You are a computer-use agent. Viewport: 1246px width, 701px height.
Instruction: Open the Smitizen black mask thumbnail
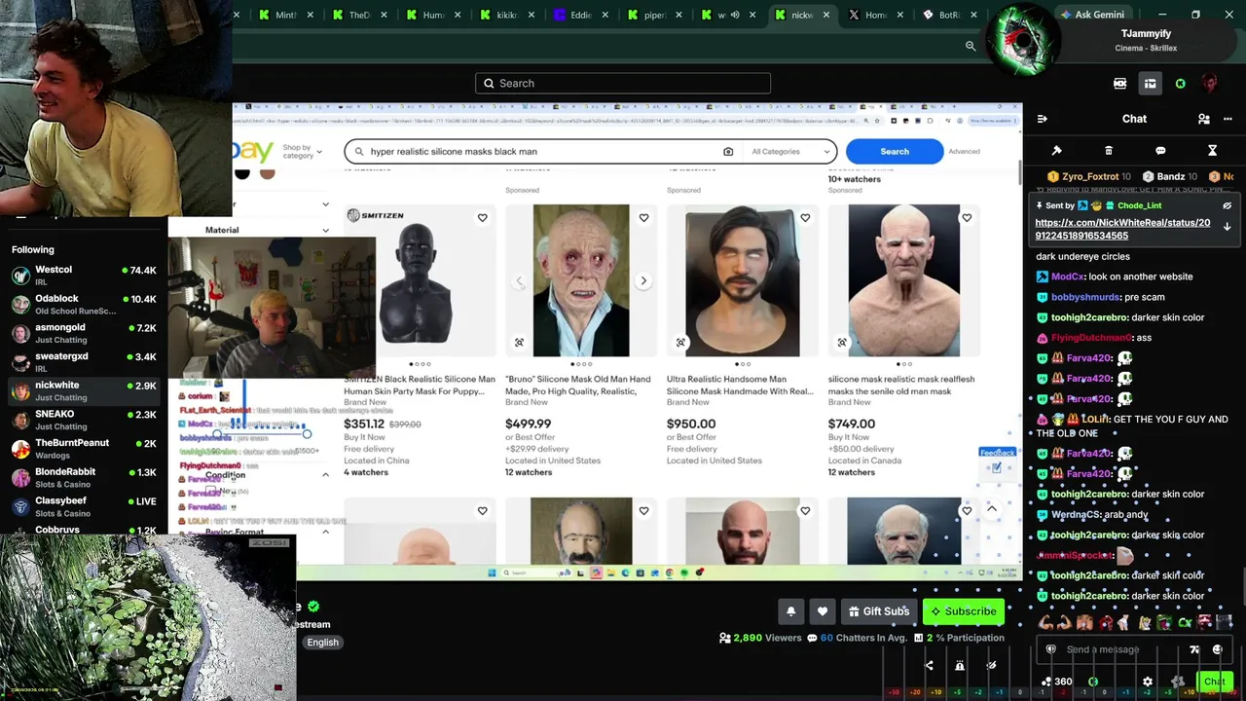coord(419,282)
